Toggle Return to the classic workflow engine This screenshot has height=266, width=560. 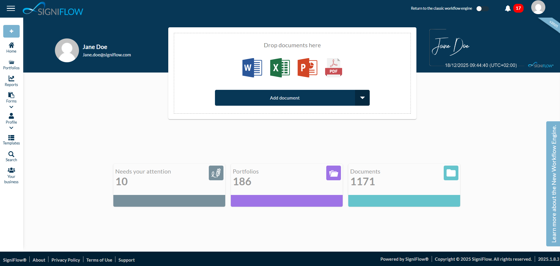(x=482, y=9)
